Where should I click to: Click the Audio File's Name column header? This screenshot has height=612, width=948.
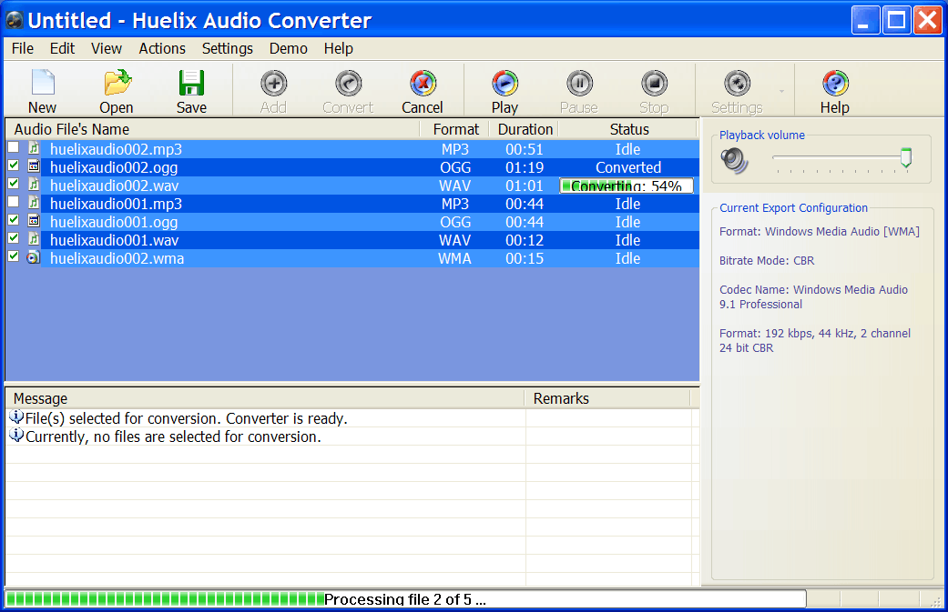[x=72, y=129]
